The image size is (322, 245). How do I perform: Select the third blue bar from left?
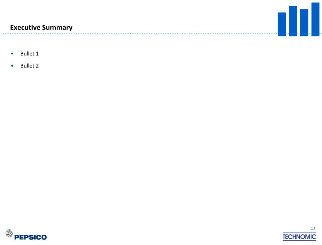[304, 23]
